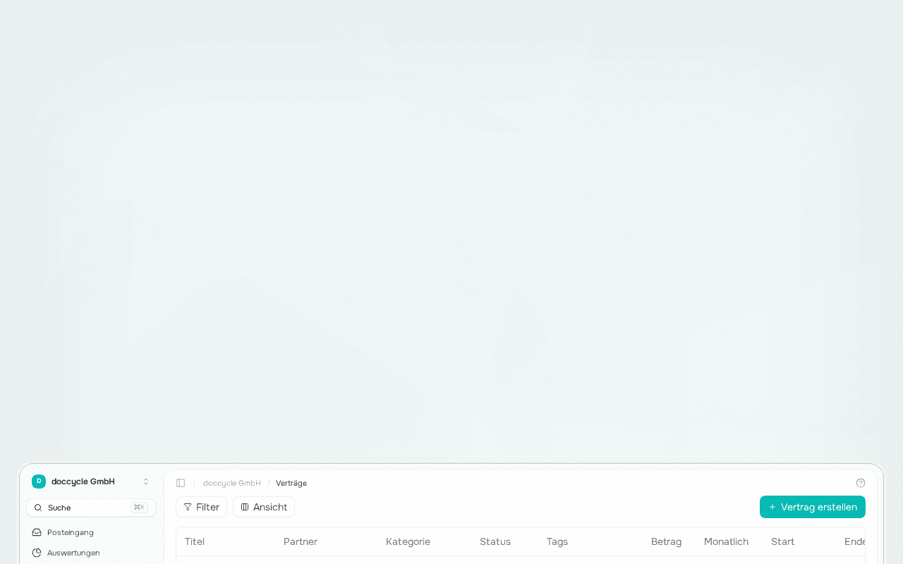Go to doccycle GmbH breadcrumb
Viewport: 903px width, 564px height.
(232, 483)
